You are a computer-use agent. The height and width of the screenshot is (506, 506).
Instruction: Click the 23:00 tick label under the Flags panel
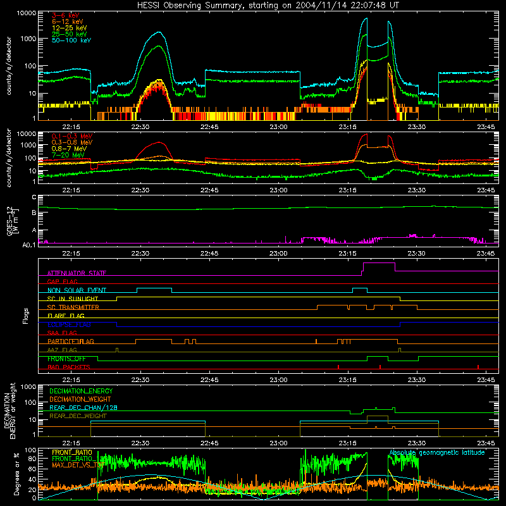pyautogui.click(x=278, y=380)
